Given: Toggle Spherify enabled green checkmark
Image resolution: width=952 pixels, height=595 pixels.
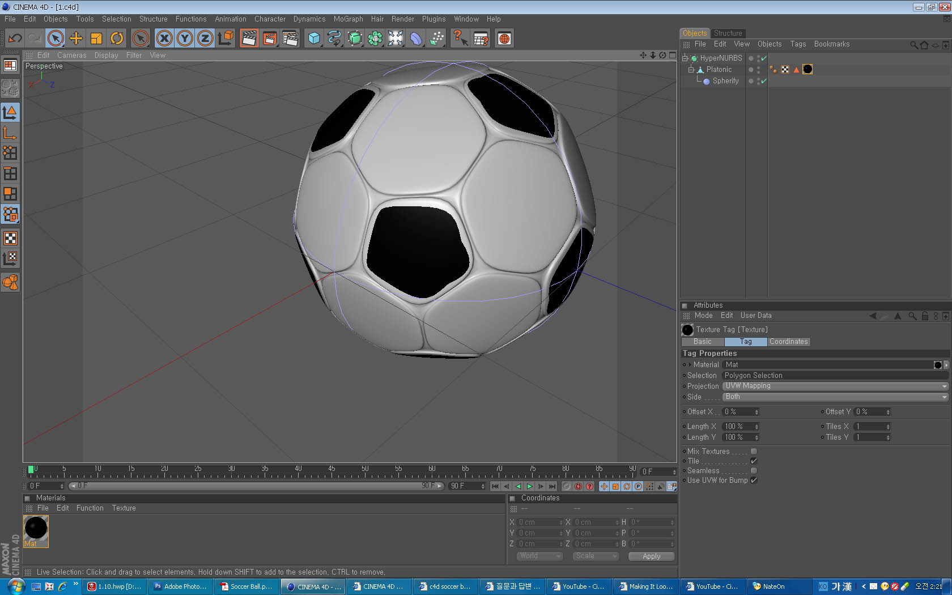Looking at the screenshot, I should pos(764,81).
